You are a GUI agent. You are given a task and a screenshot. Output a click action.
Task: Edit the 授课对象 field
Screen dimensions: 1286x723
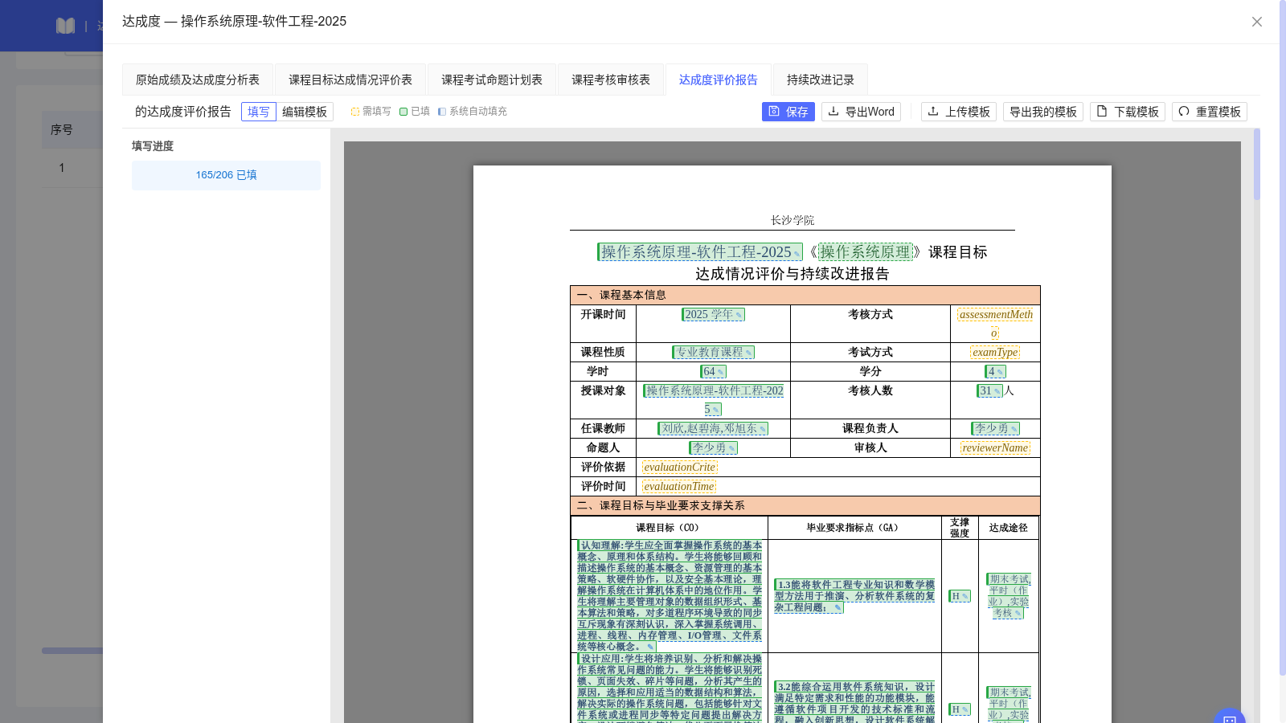(x=713, y=400)
